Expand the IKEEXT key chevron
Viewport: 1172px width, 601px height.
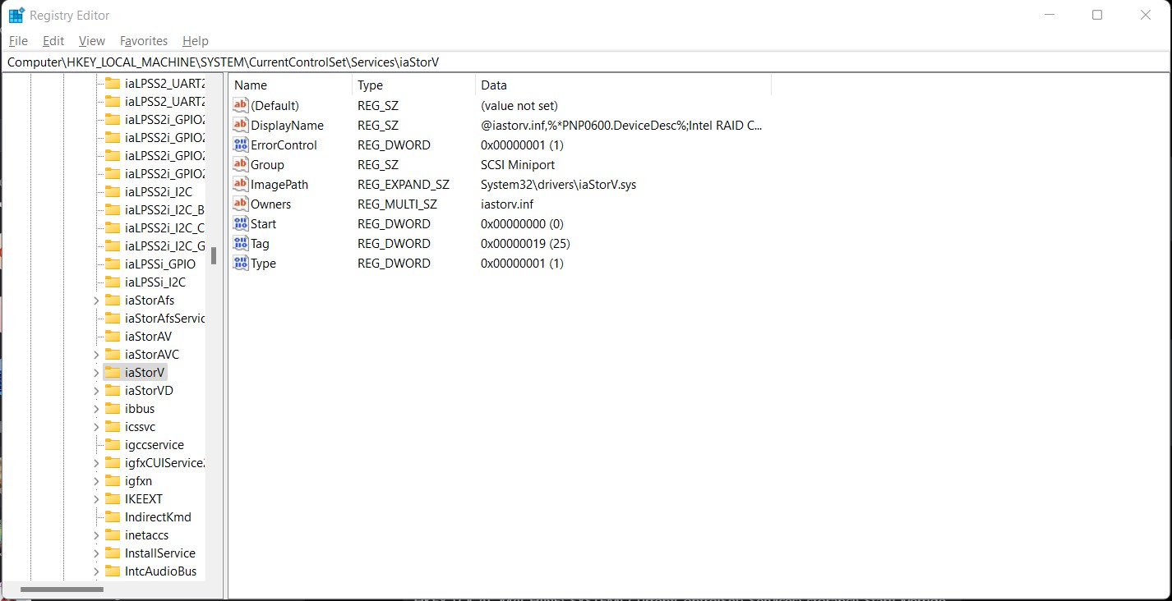click(96, 499)
